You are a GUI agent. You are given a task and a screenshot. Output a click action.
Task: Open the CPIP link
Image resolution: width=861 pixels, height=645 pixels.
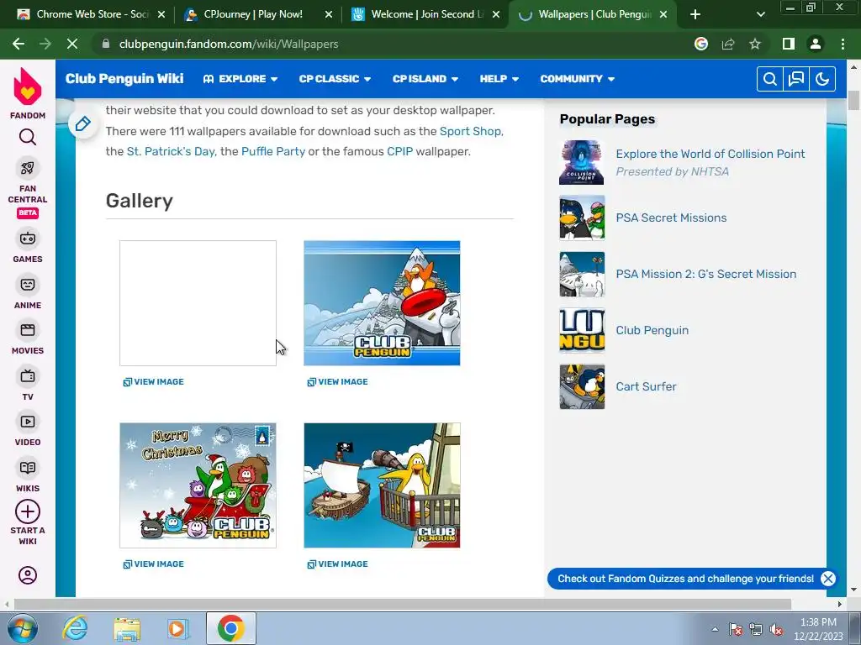(399, 151)
